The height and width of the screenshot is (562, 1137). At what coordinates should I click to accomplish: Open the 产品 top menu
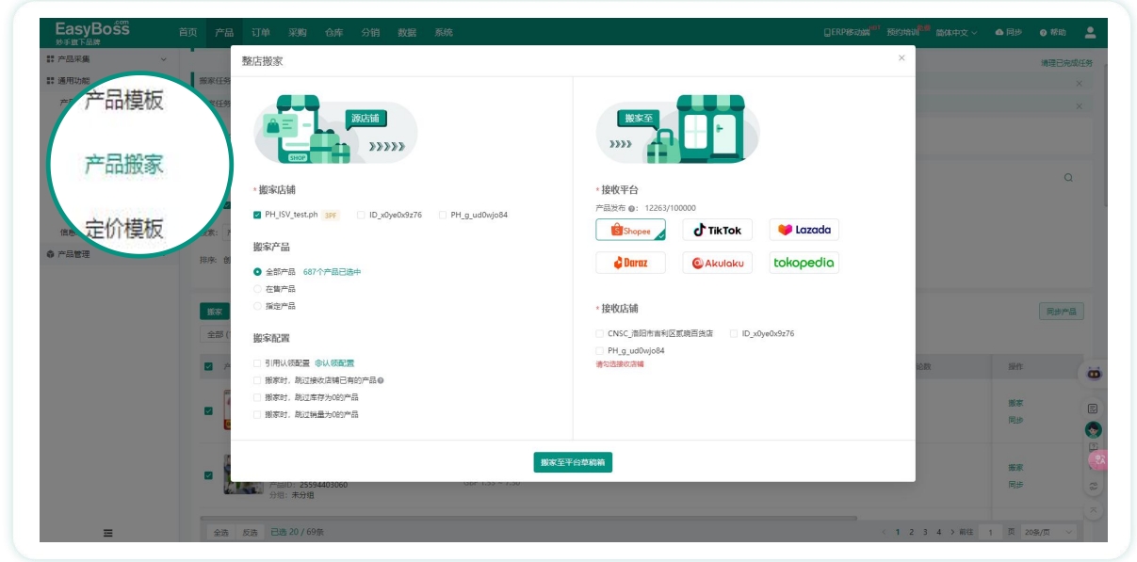[x=224, y=33]
